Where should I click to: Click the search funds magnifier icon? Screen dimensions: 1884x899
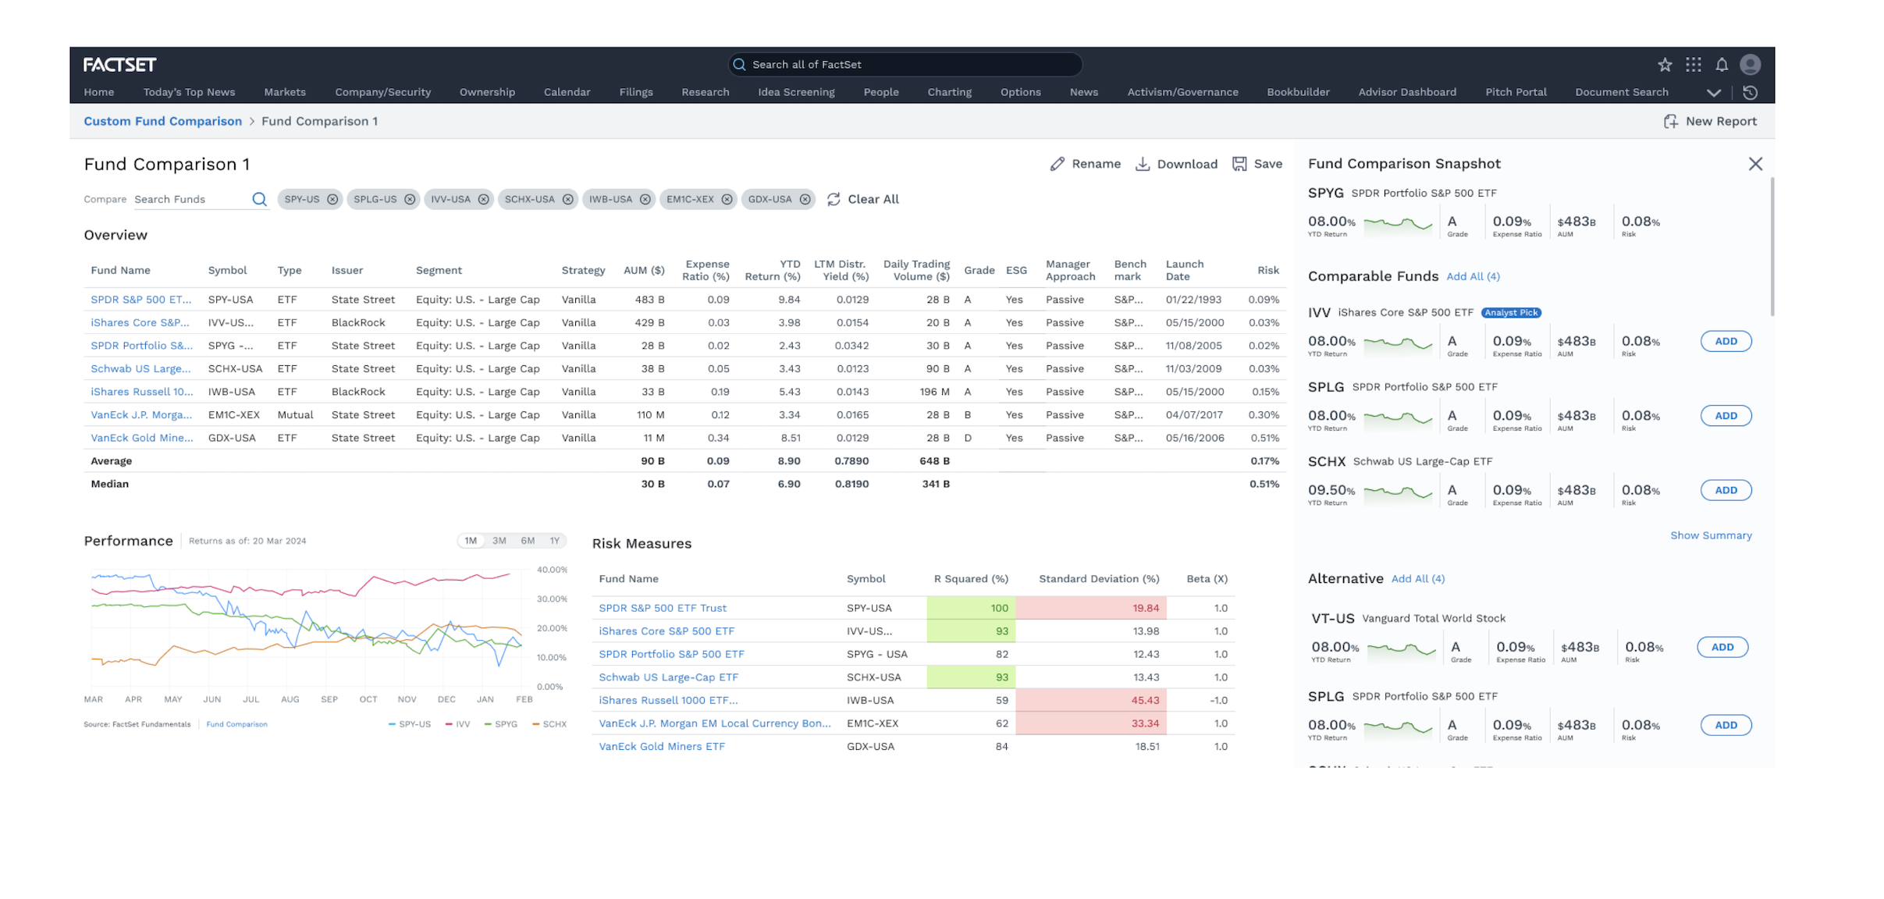click(259, 199)
